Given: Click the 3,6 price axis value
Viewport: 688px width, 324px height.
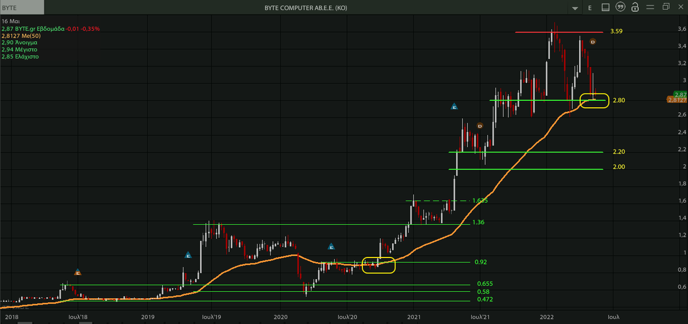Looking at the screenshot, I should [x=682, y=29].
